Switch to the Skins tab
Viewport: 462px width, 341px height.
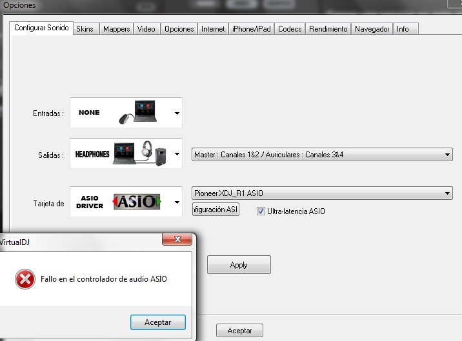tap(85, 29)
